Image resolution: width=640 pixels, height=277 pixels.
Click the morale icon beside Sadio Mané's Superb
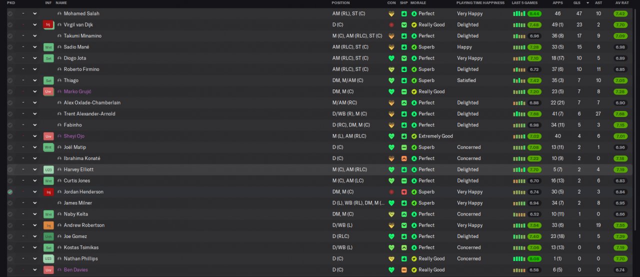414,47
